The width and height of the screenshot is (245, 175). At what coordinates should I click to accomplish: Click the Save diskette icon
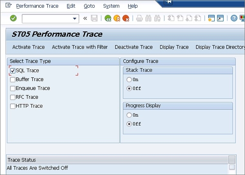tap(94, 18)
